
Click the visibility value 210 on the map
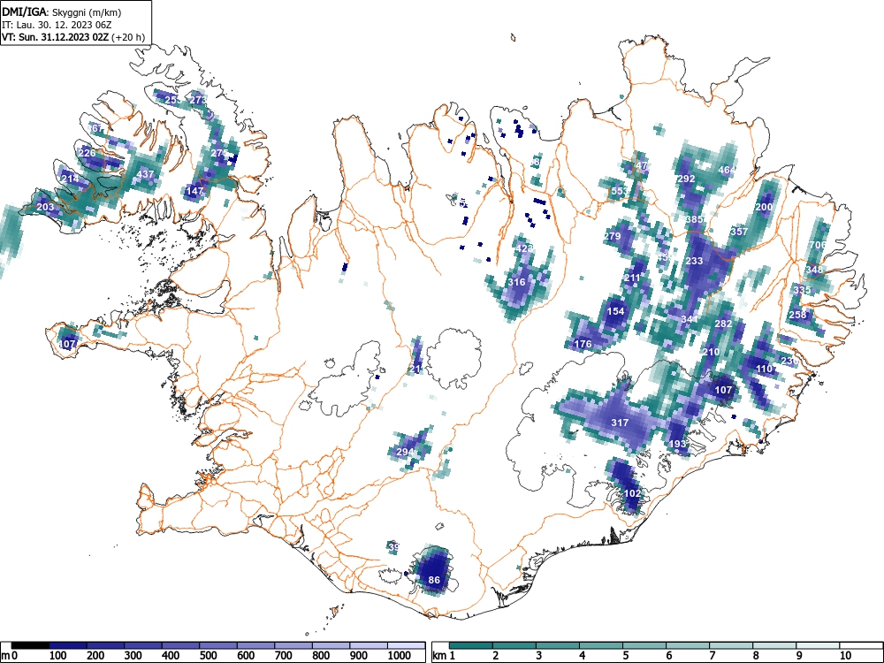tap(711, 352)
